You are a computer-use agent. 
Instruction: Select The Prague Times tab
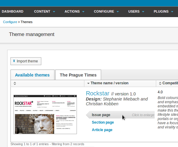78,75
